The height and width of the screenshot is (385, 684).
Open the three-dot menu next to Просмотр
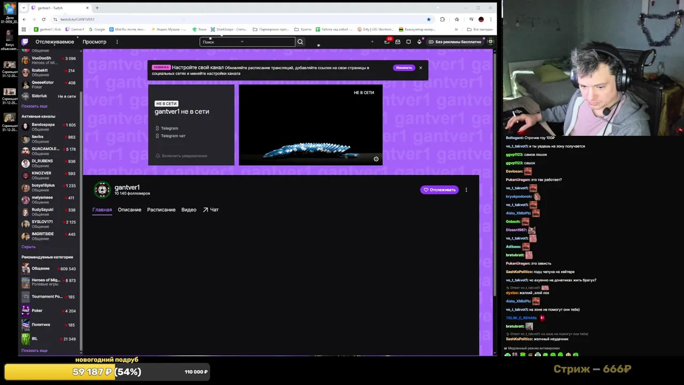pos(117,42)
